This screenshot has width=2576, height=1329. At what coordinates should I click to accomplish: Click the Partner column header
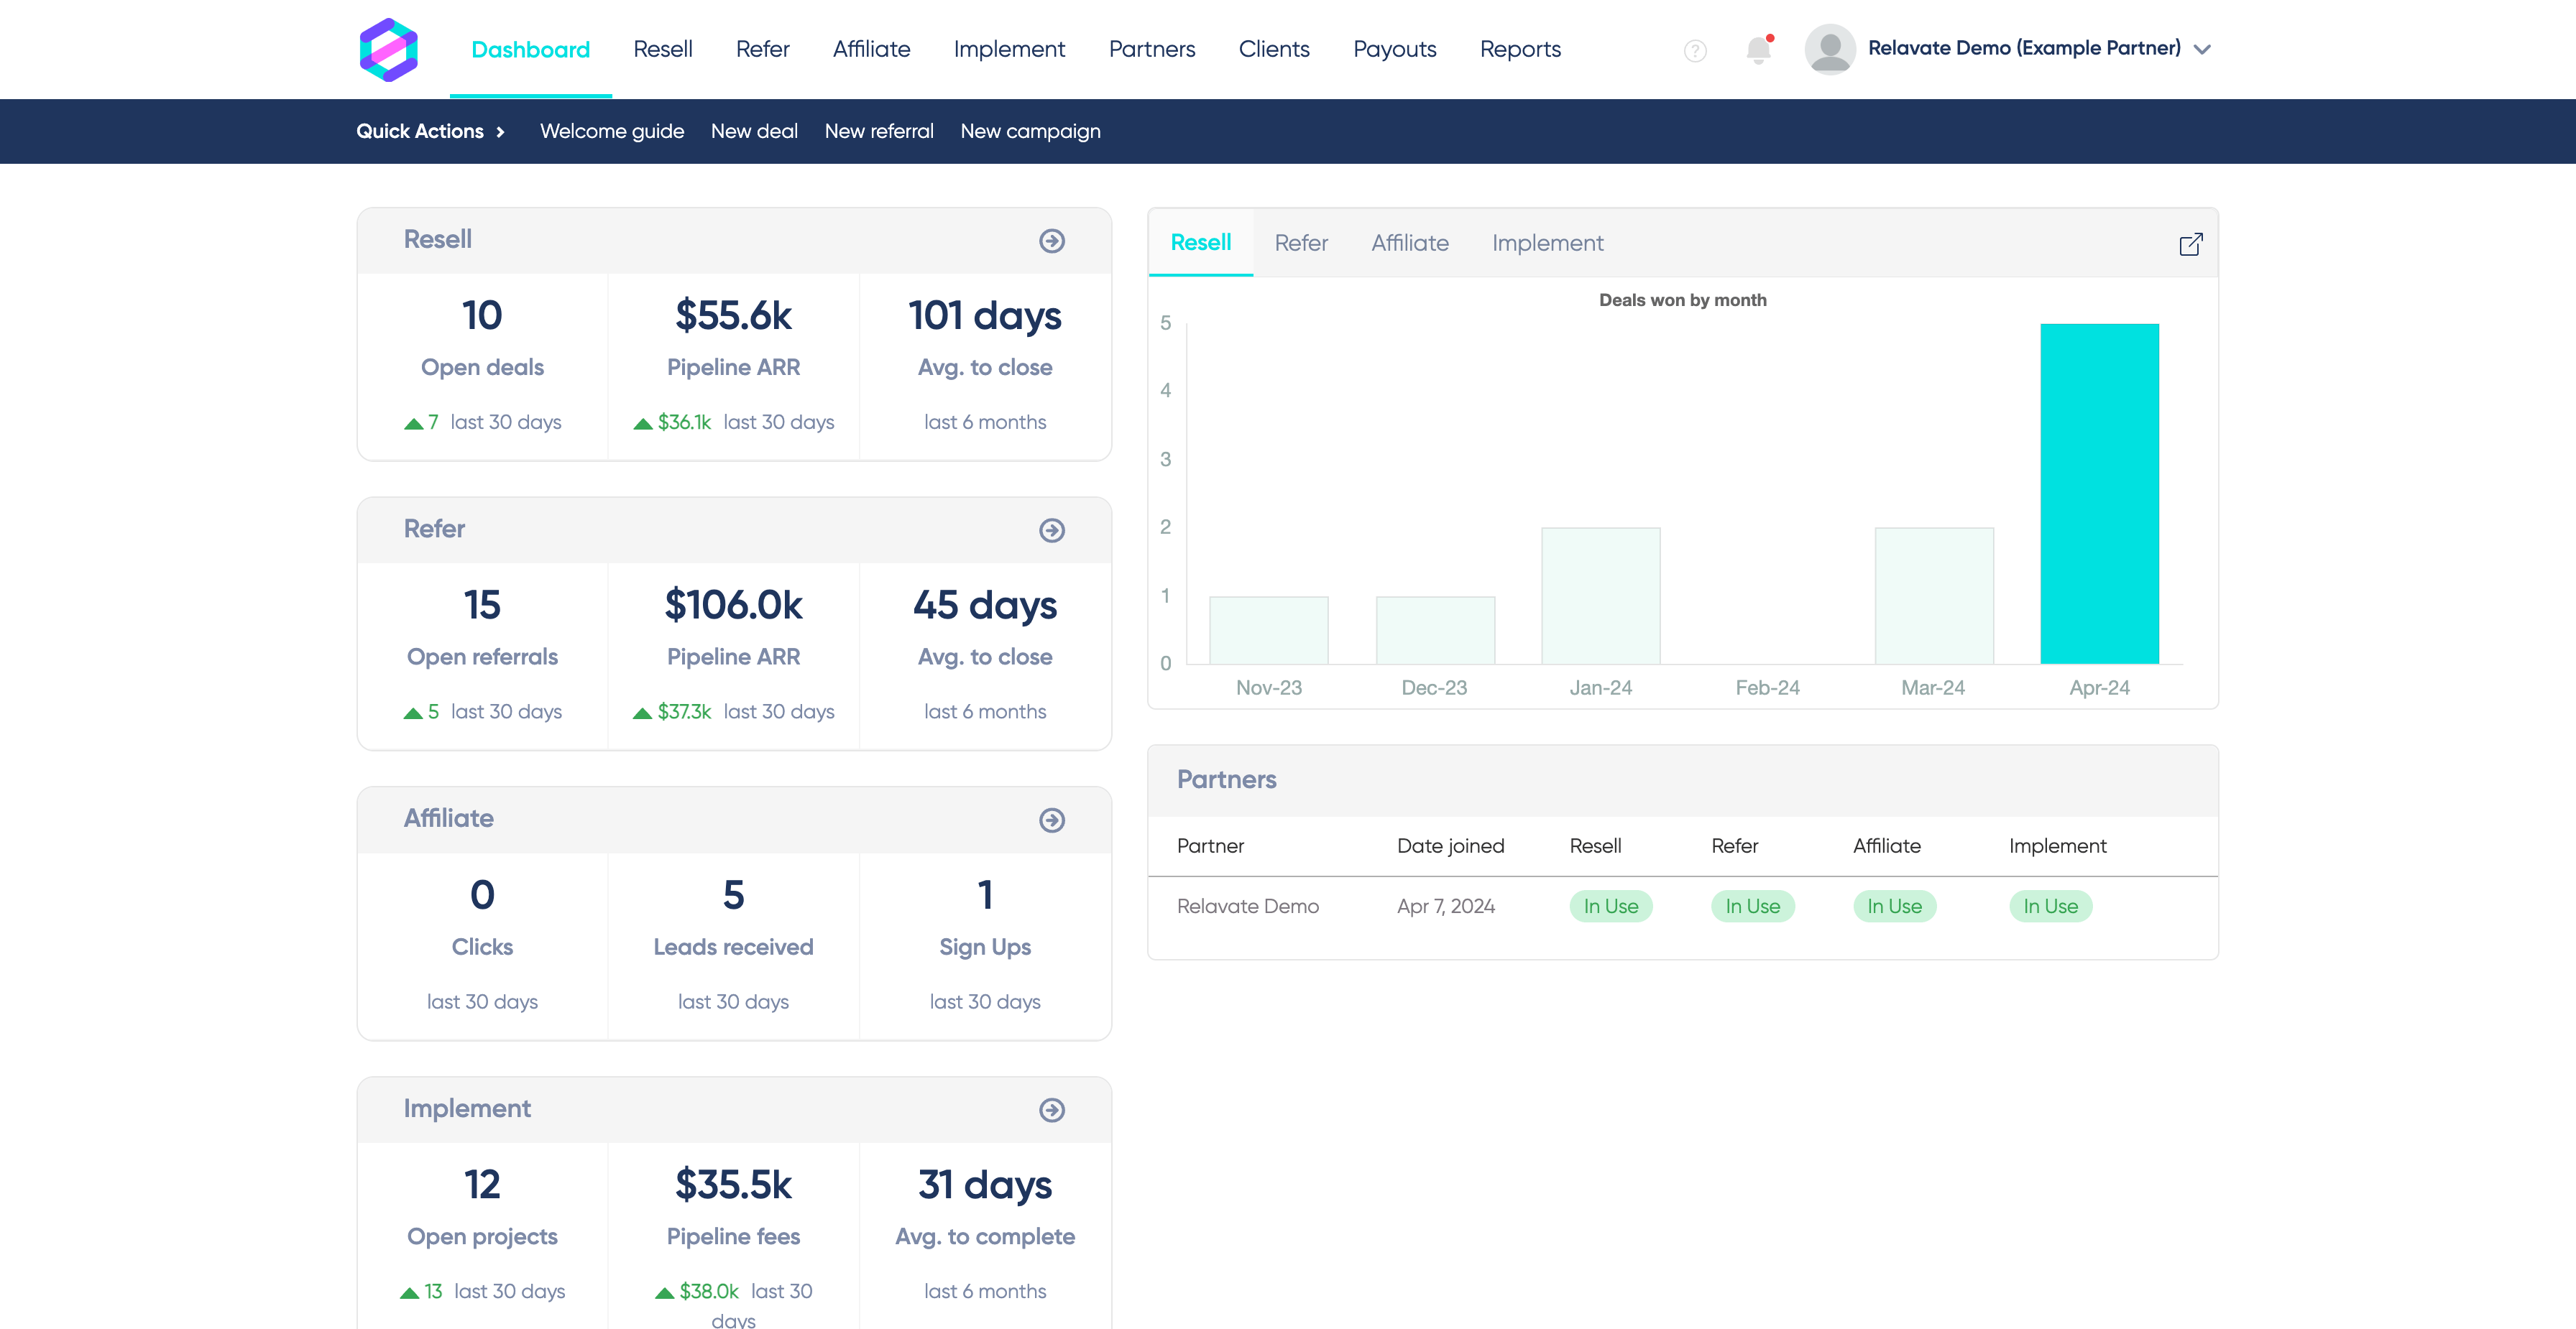(1210, 846)
